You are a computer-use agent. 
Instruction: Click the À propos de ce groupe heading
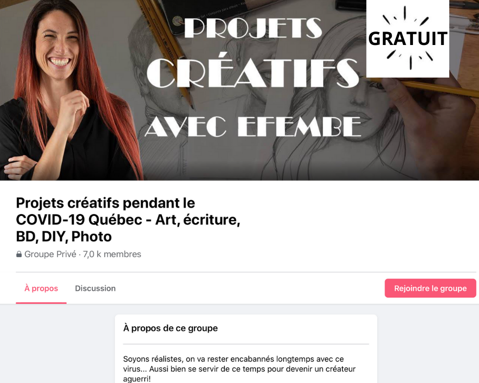171,328
